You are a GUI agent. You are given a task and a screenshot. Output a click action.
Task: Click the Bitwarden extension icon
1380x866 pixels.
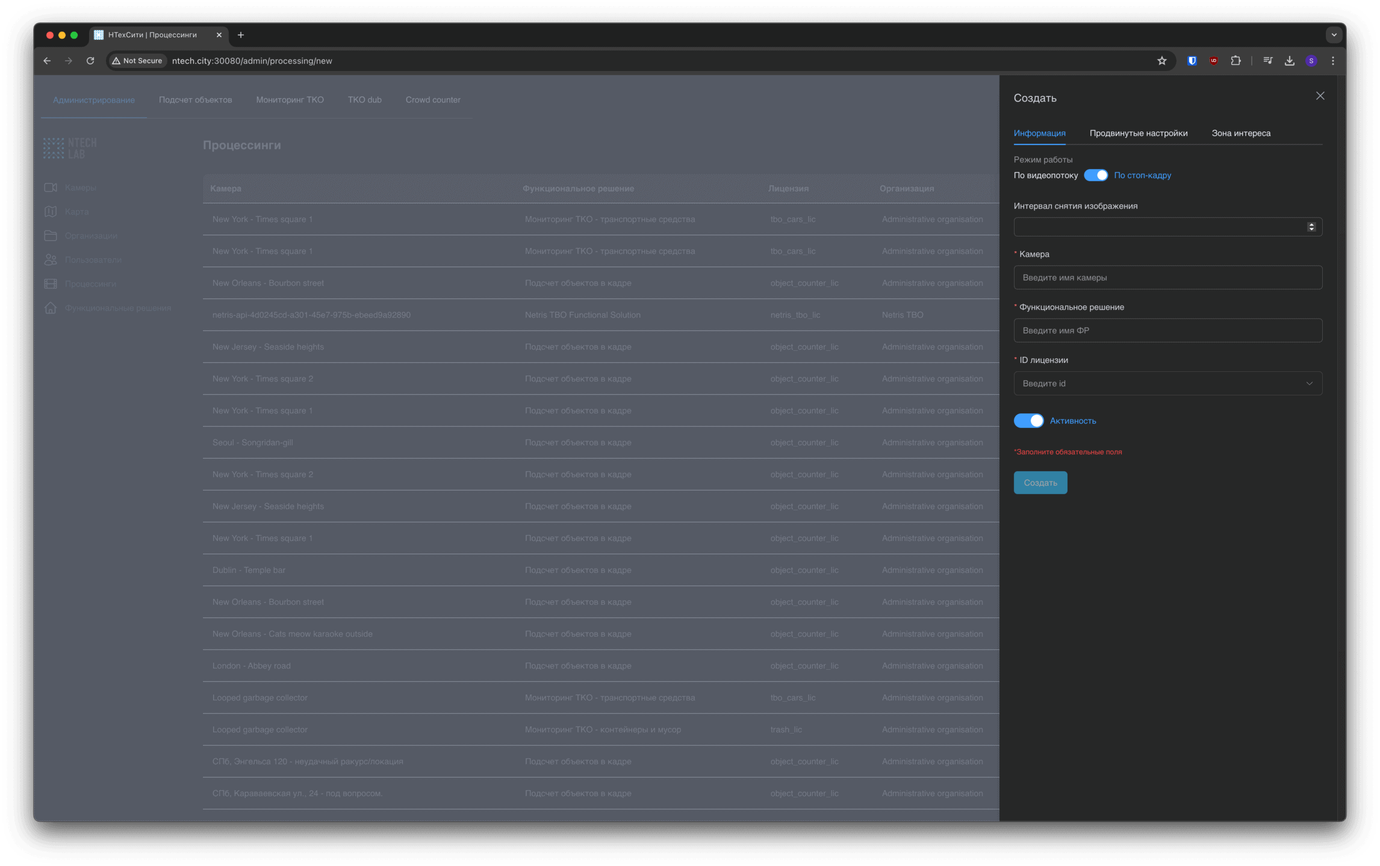point(1192,61)
